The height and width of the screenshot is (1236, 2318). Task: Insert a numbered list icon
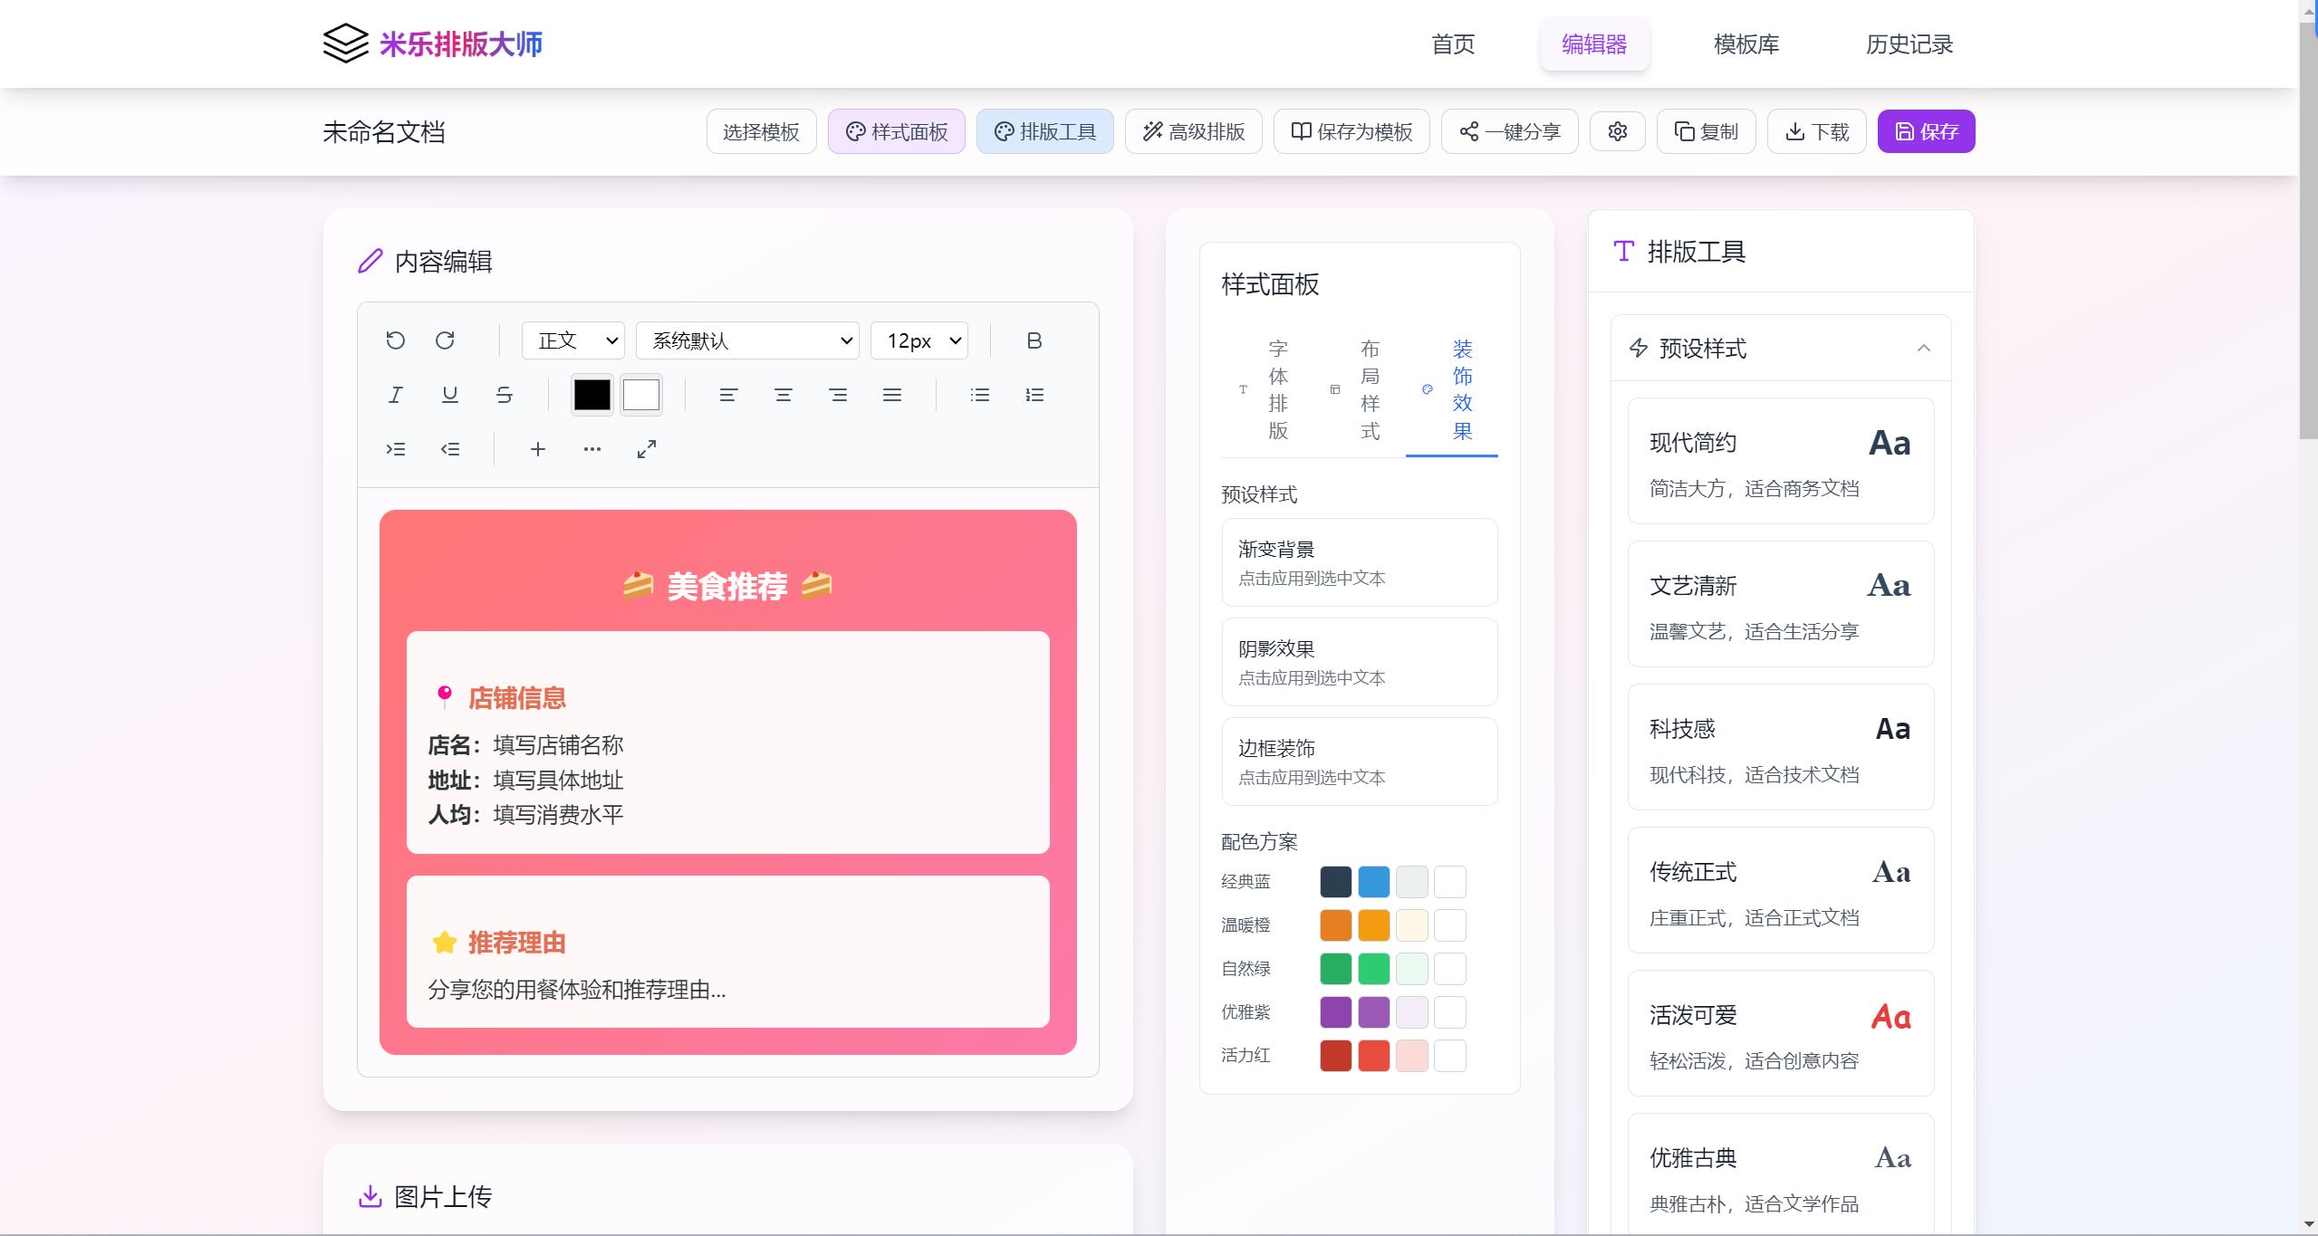1034,395
